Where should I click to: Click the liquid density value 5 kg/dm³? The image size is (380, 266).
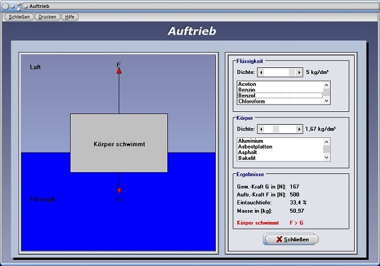[x=317, y=72]
